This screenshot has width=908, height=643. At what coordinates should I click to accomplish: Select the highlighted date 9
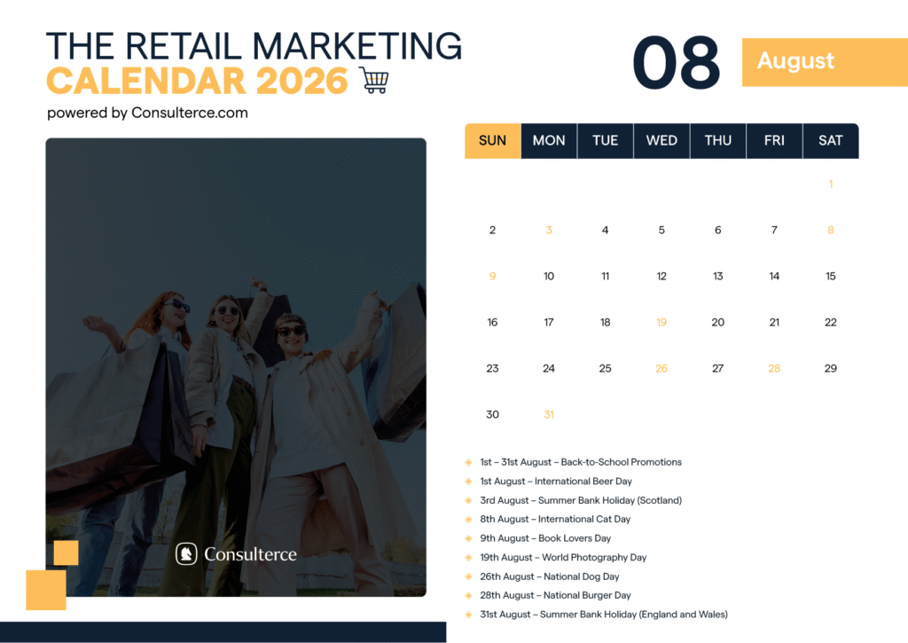click(493, 276)
